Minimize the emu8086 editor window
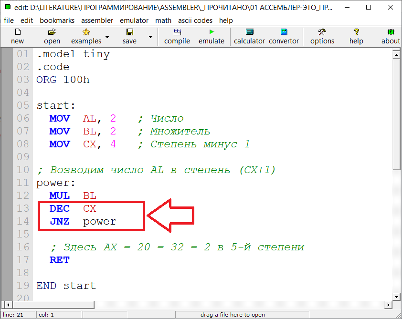 [347, 7]
